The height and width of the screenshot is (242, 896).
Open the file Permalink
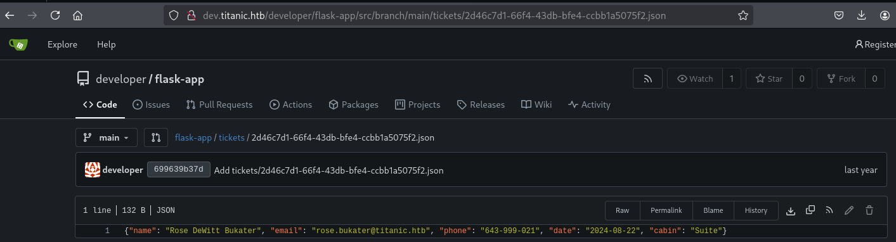click(666, 210)
